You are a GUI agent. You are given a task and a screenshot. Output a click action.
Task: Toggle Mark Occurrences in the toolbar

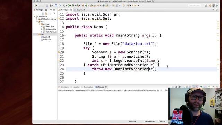pos(107,6)
